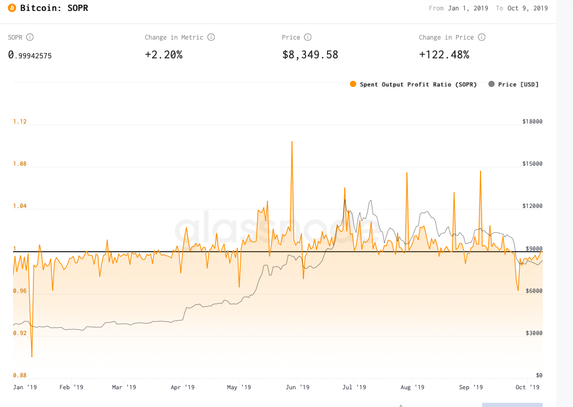Click the 0.92 left axis label
This screenshot has width=573, height=407.
click(x=20, y=333)
